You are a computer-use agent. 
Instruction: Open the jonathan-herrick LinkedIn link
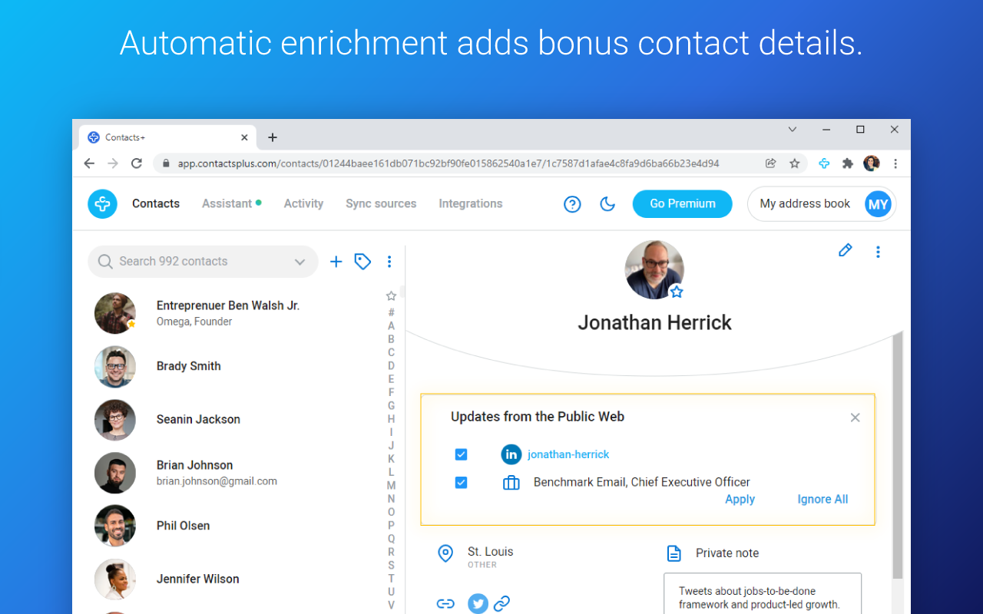pos(568,454)
